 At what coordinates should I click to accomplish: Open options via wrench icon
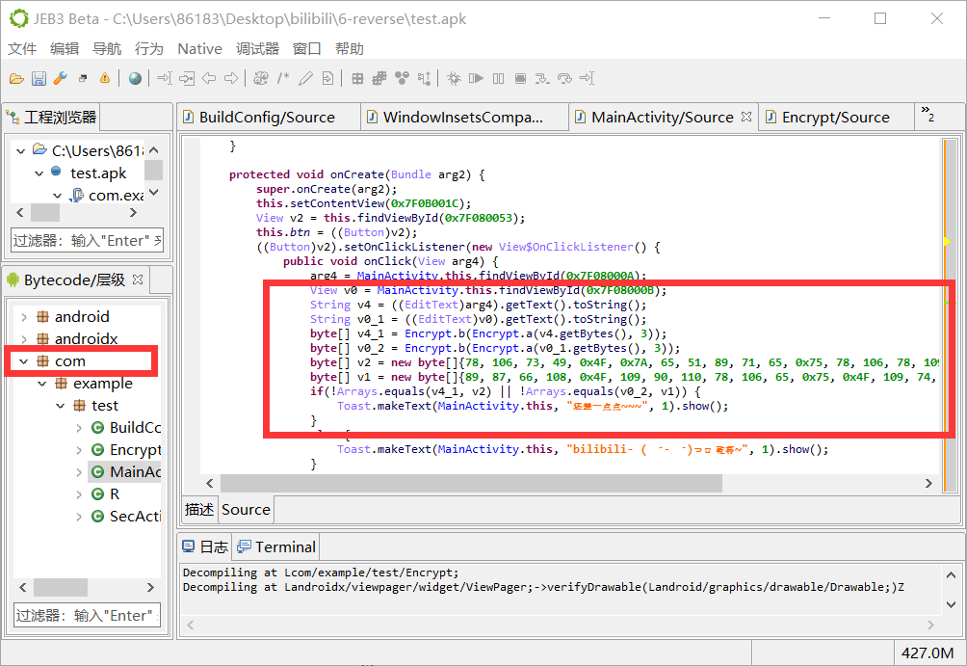[x=61, y=78]
